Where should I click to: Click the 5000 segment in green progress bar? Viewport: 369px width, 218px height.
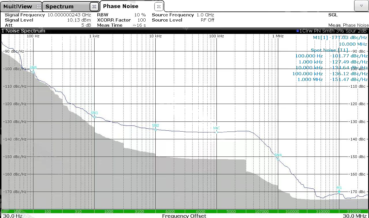(231, 211)
